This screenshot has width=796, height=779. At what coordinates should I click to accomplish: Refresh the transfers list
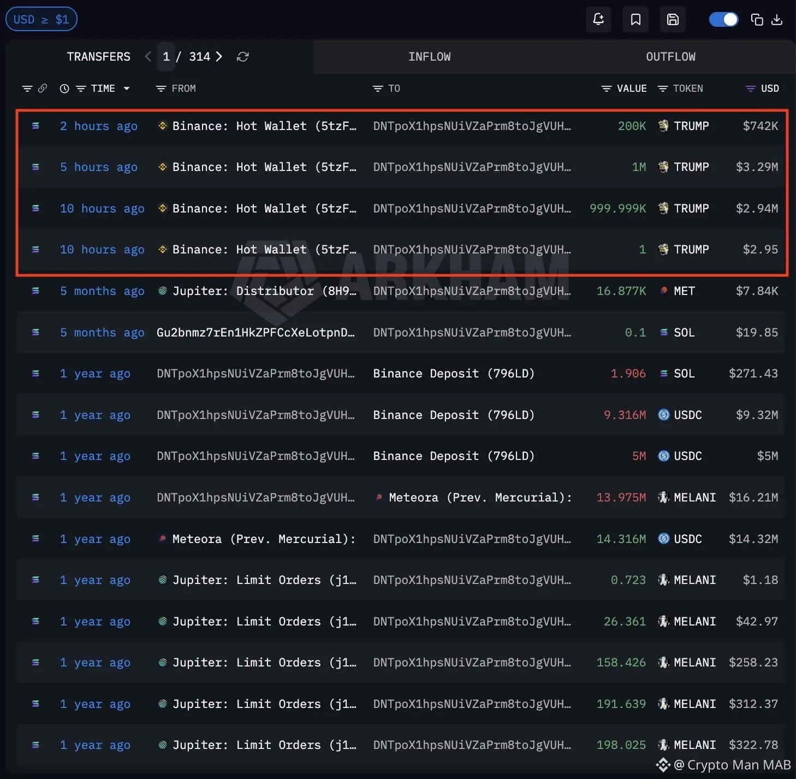(243, 57)
